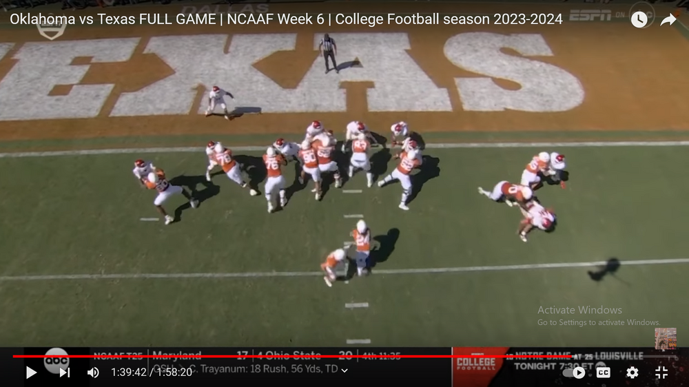689x387 pixels.
Task: Seek to the unplayed gray end of progress bar
Action: [x=624, y=356]
